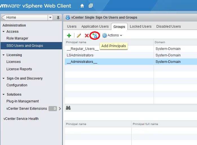Image resolution: width=197 pixels, height=145 pixels.
Task: Collapse the Access section
Action: pos(4,32)
